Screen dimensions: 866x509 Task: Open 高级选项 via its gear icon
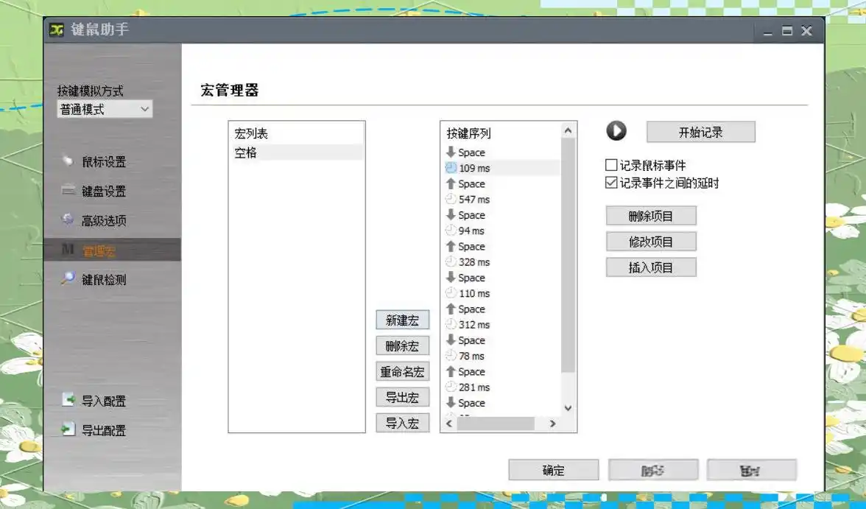pos(67,219)
